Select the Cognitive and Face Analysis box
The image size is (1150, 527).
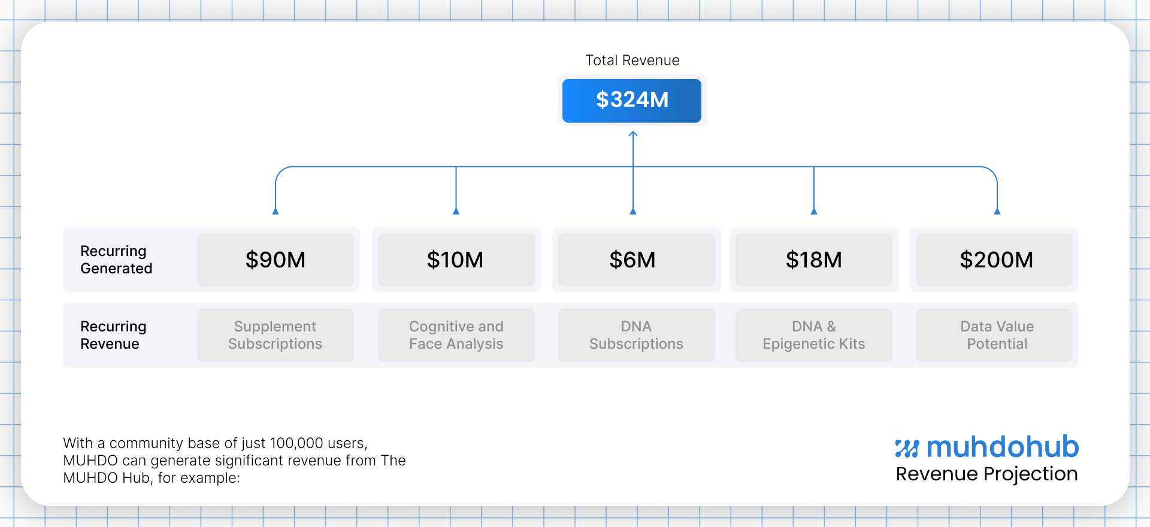(x=456, y=335)
